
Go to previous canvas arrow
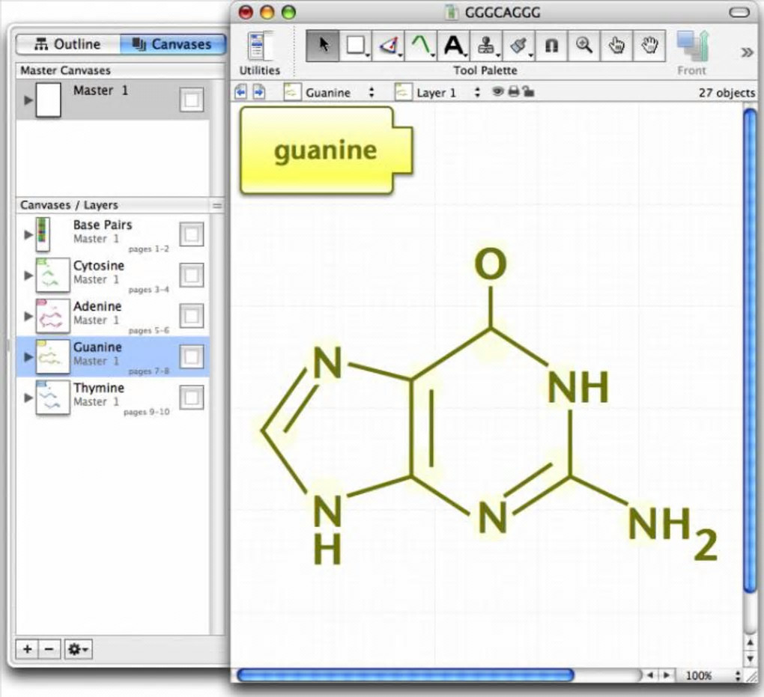pyautogui.click(x=240, y=91)
